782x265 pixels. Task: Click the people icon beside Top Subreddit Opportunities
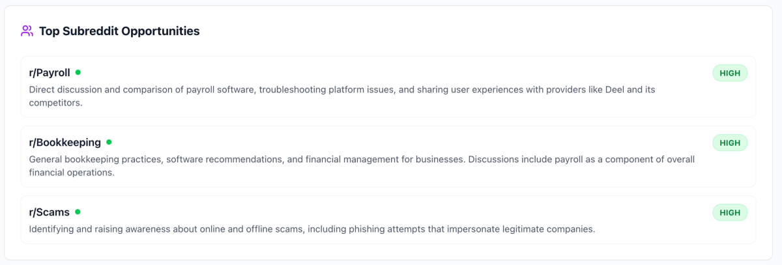[27, 31]
